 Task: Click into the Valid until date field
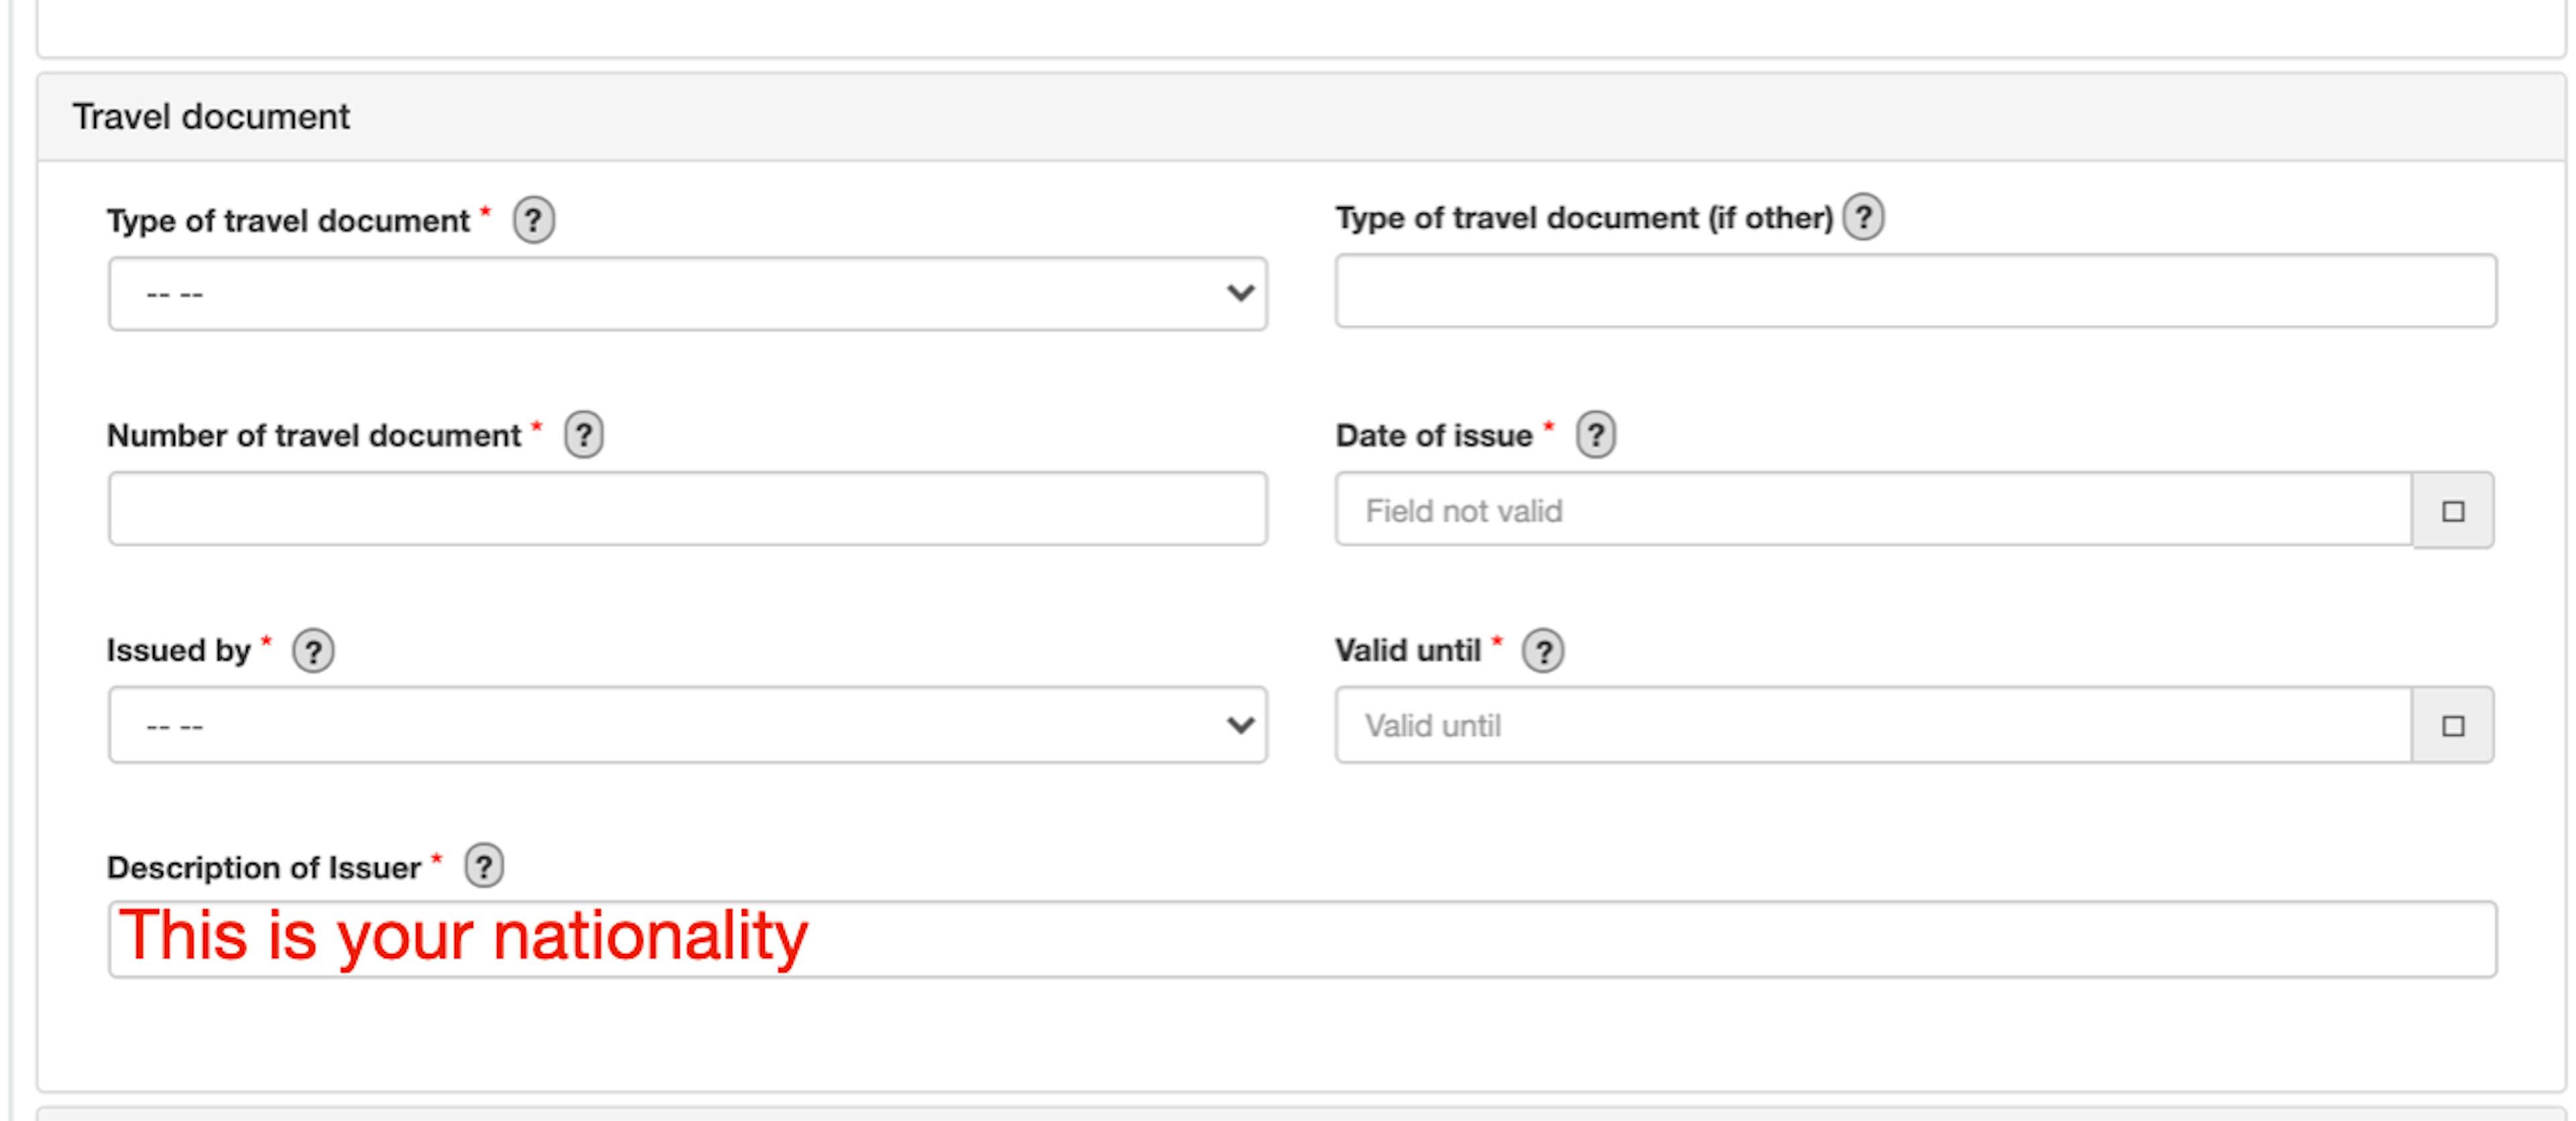[1874, 725]
